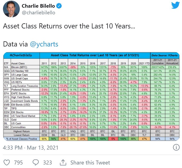This screenshot has width=182, height=168.
Task: Click Charlie Bilello's profile photo
Action: pyautogui.click(x=11, y=9)
